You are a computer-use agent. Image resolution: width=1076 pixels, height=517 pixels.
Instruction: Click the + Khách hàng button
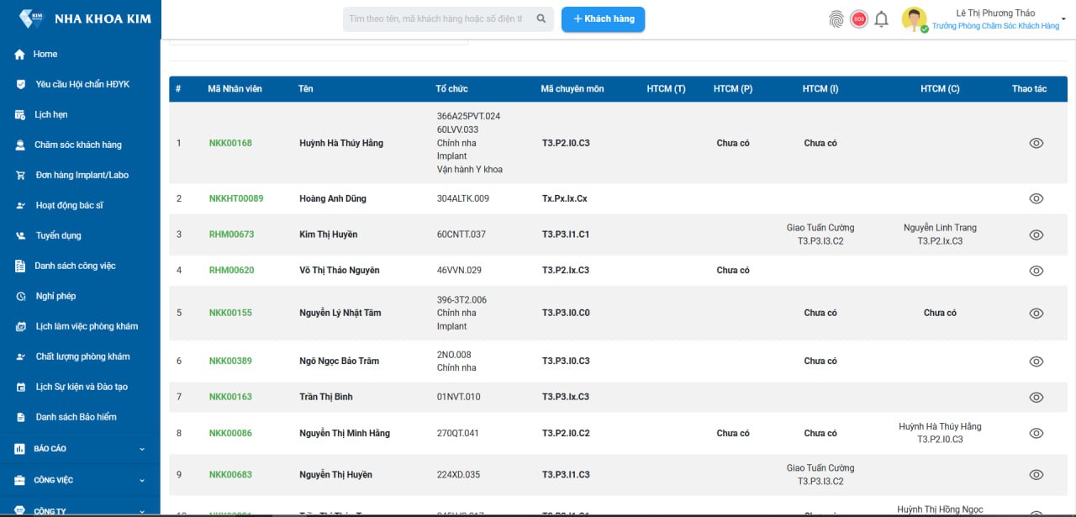click(x=603, y=19)
